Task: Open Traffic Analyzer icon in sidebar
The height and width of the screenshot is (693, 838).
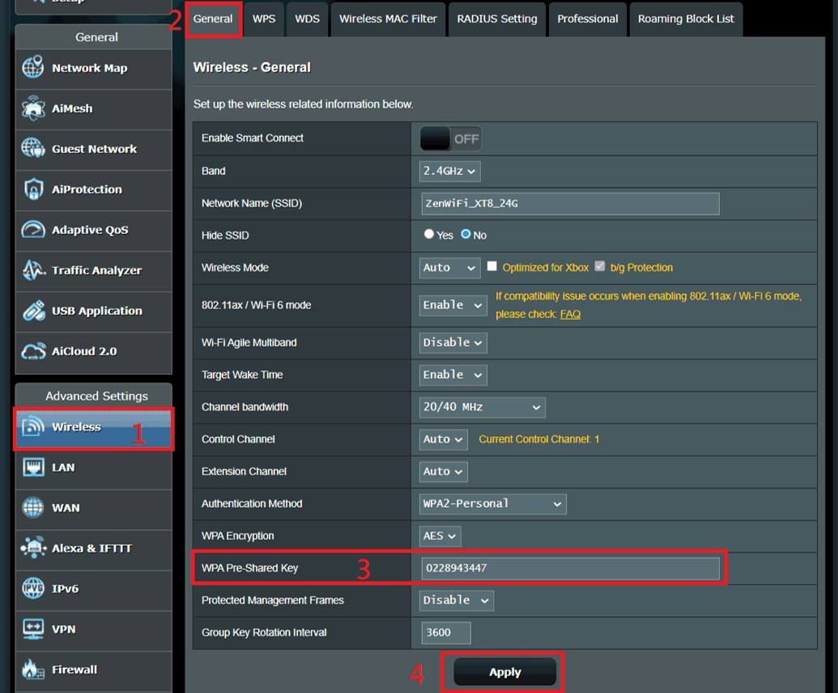Action: [33, 270]
